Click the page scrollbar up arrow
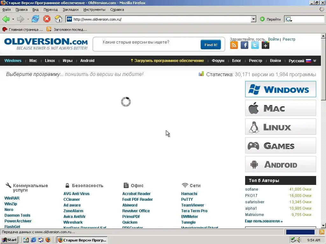The image size is (326, 244). pos(323,36)
